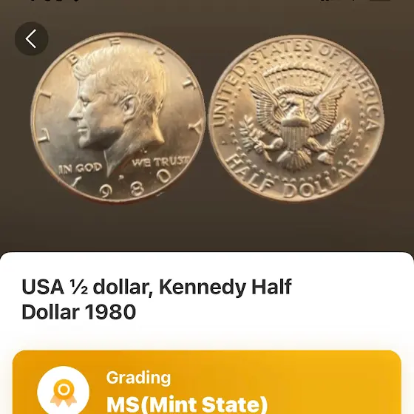Image resolution: width=414 pixels, height=414 pixels.
Task: Tap 'HALF DOLLAR' inscription on the reverse coin
Action: coord(294,180)
